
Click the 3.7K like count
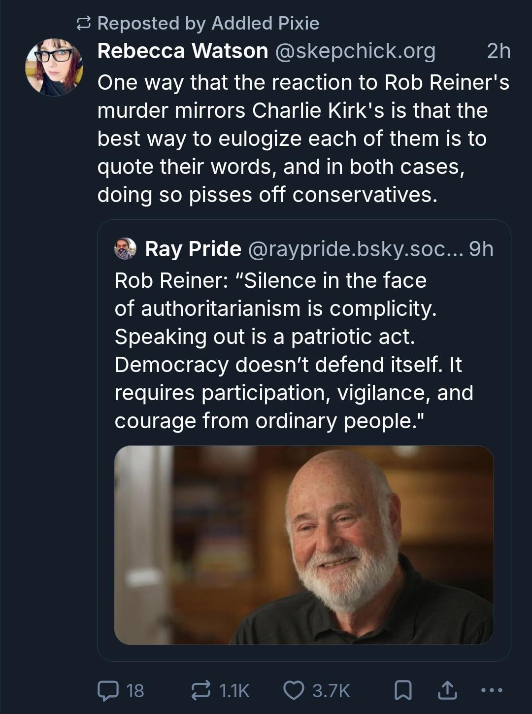click(x=331, y=690)
